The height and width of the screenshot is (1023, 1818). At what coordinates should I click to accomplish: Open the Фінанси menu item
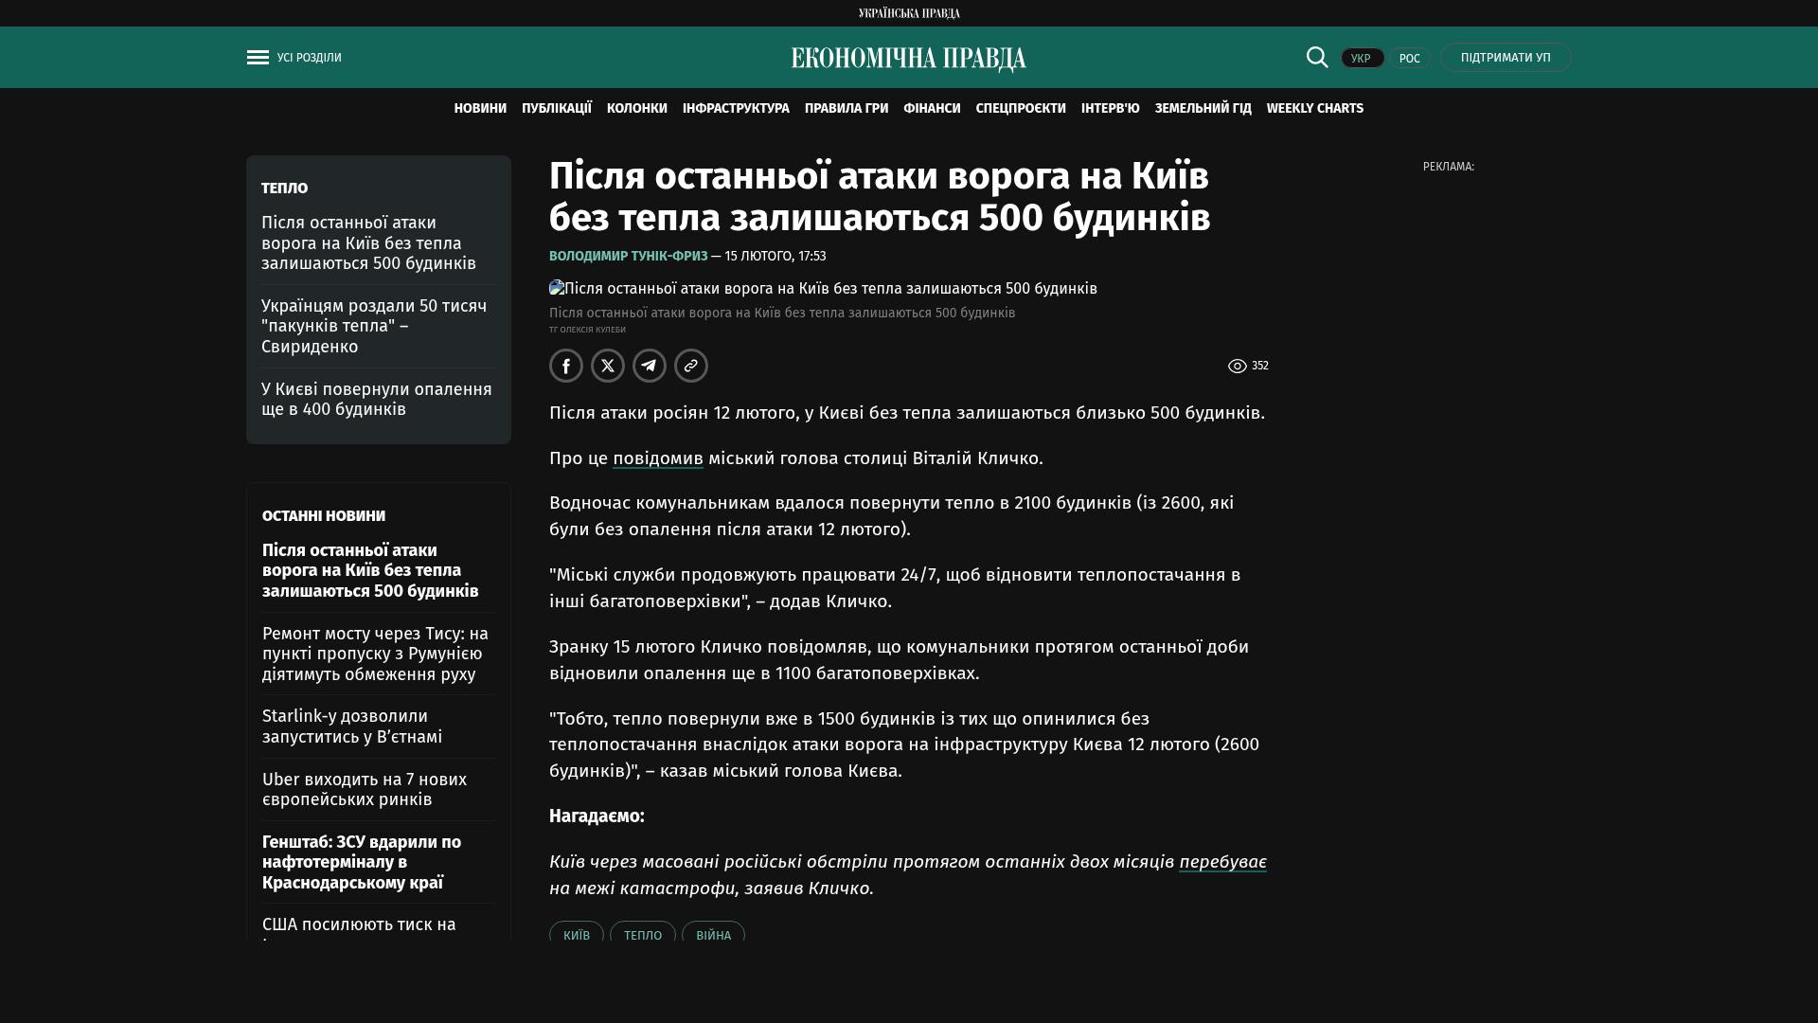[x=932, y=109]
